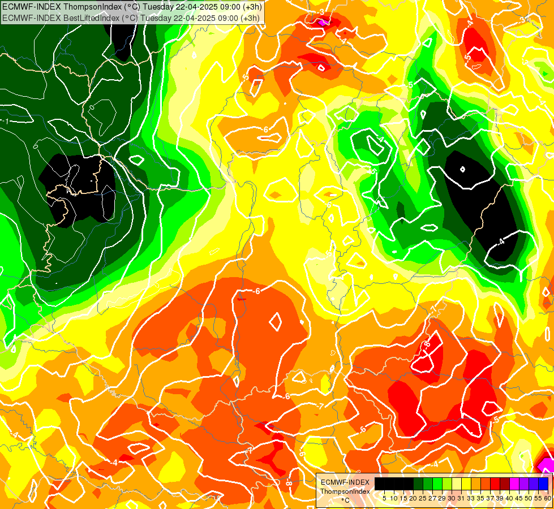Click the -1 contour label on the map
The height and width of the screenshot is (509, 554).
click(5, 122)
